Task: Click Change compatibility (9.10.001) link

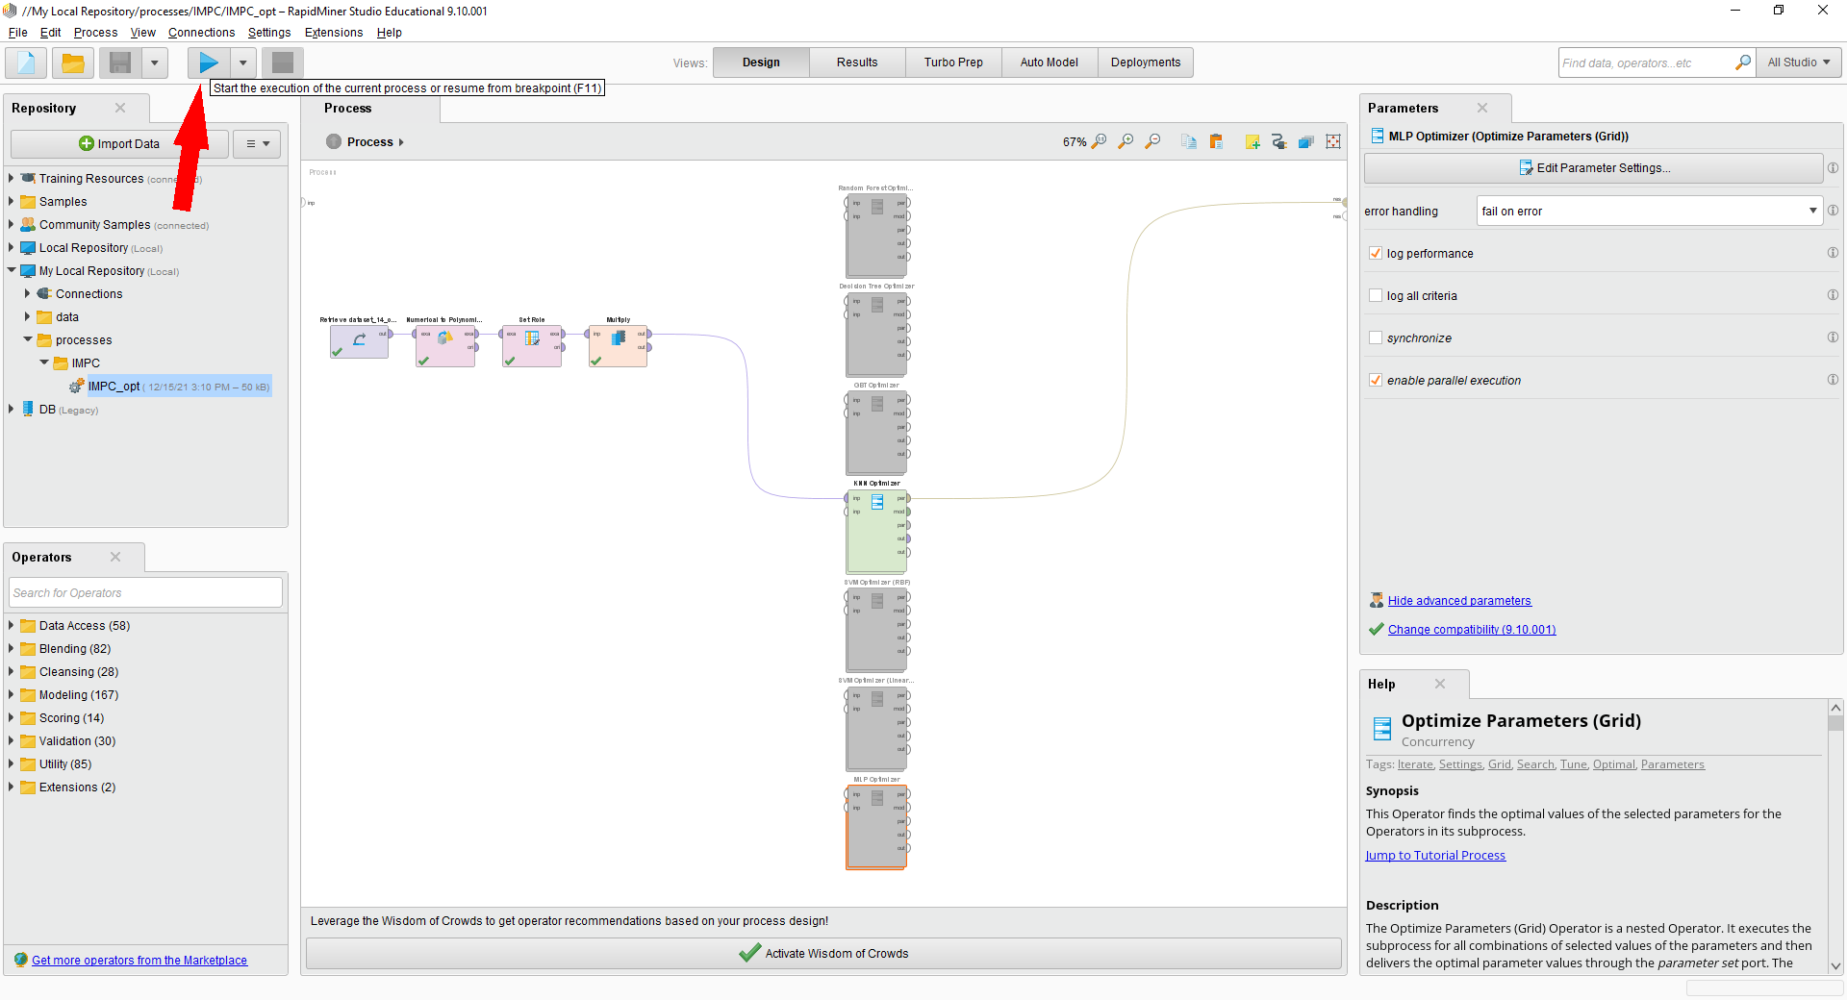Action: tap(1472, 629)
